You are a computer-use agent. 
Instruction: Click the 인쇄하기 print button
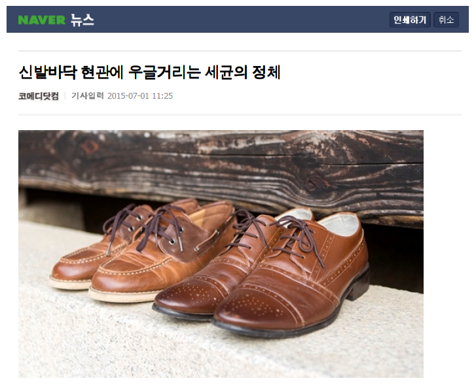coord(410,20)
